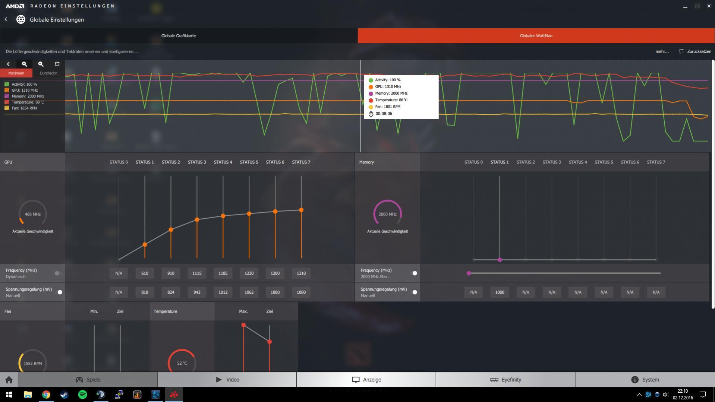Grab the Memory frequency slider handle

pos(469,273)
